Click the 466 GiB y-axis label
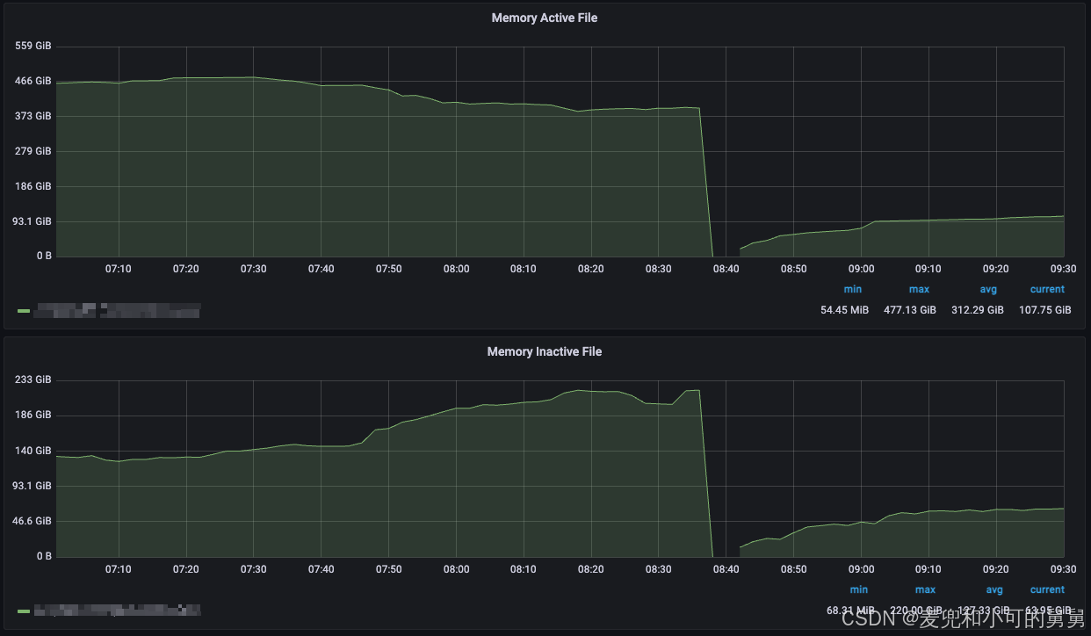The width and height of the screenshot is (1091, 636). coord(33,81)
